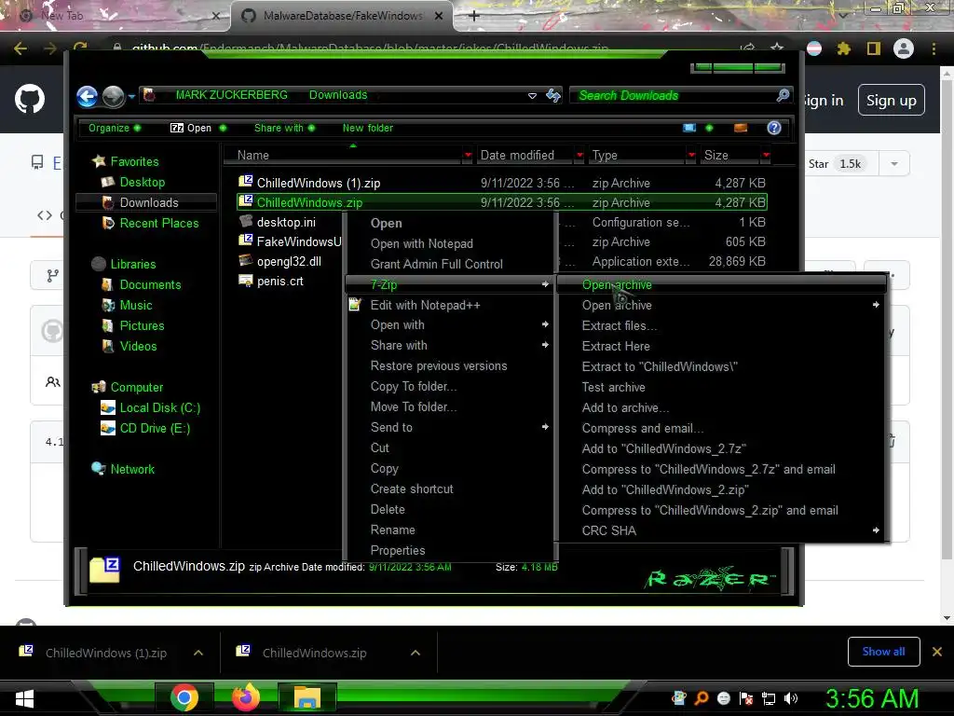The height and width of the screenshot is (716, 954).
Task: Choose Extract to "ChilledWindows\"
Action: (721, 366)
